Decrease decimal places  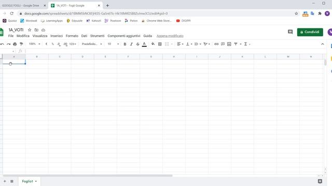(x=59, y=44)
